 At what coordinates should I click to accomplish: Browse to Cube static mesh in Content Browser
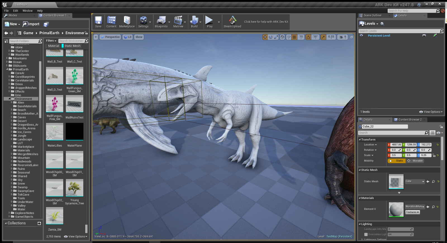tap(433, 182)
